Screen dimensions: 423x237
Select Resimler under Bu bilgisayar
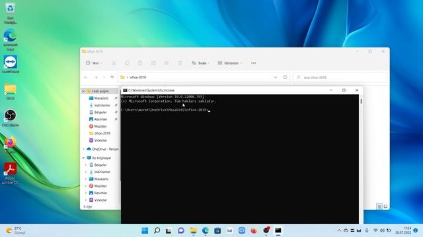(100, 193)
